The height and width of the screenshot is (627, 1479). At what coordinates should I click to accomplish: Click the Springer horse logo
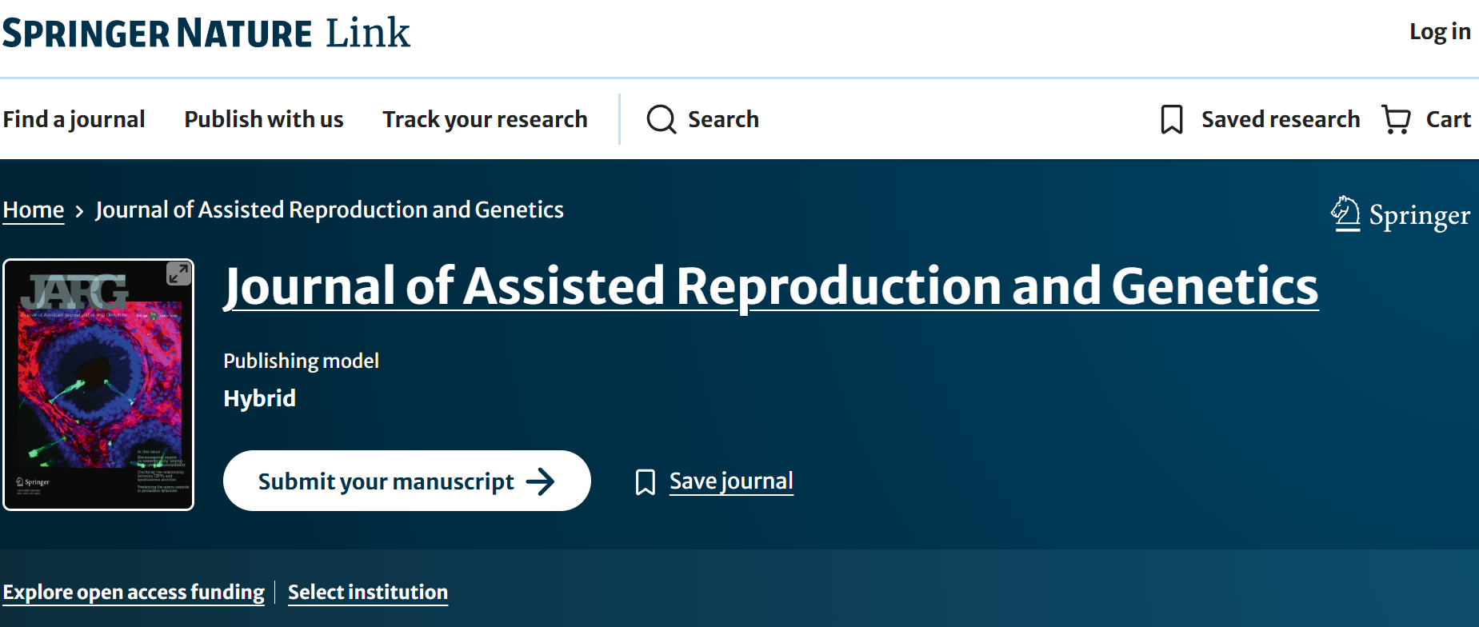(x=1345, y=214)
